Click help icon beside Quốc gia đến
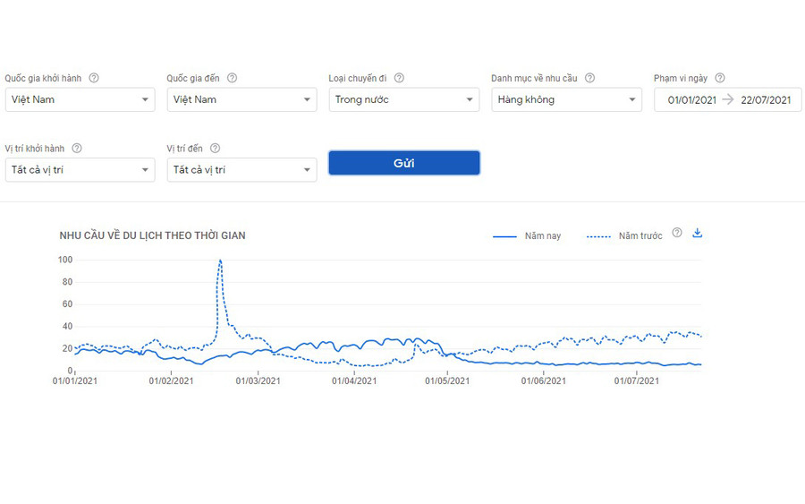This screenshot has width=805, height=504. tap(232, 78)
